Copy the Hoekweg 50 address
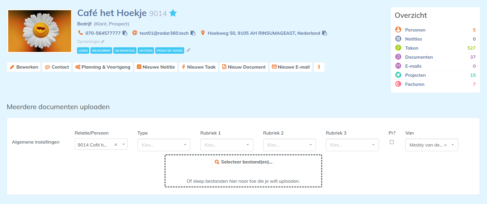487x204 pixels. coord(324,33)
